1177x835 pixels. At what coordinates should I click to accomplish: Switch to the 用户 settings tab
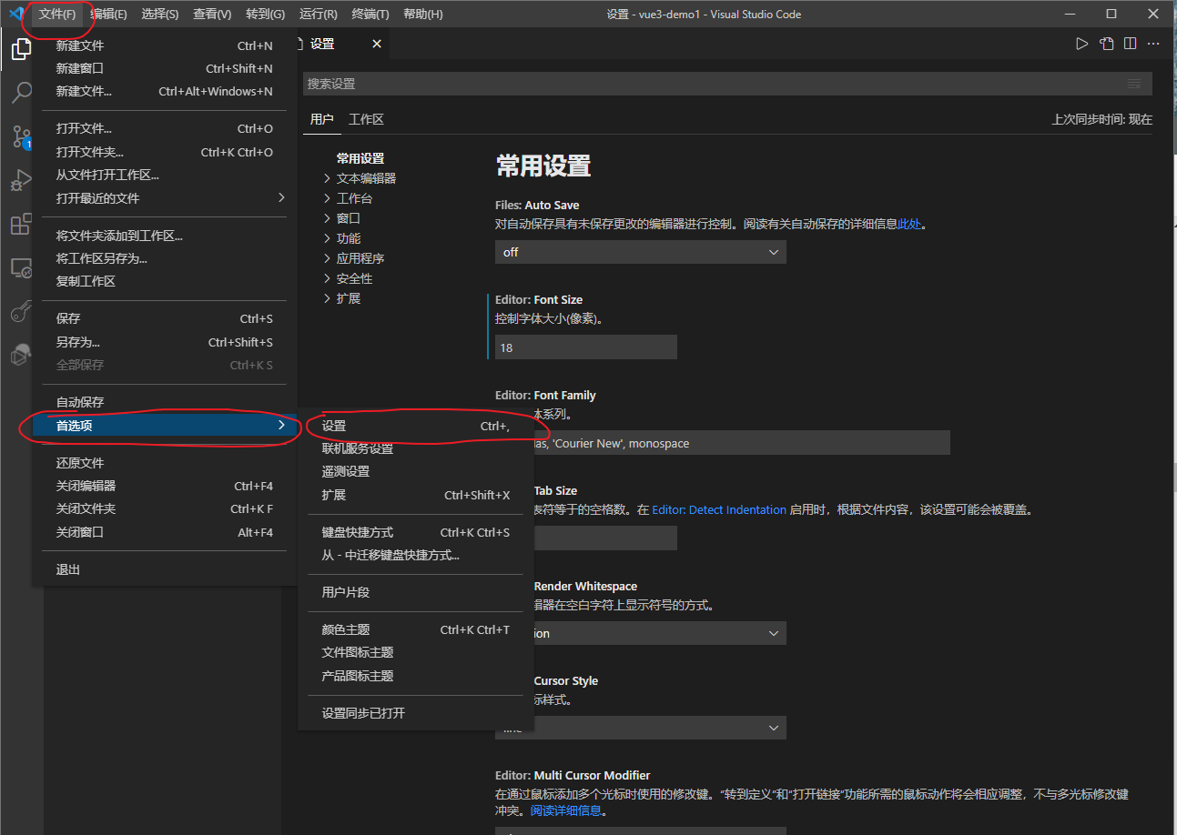[321, 119]
